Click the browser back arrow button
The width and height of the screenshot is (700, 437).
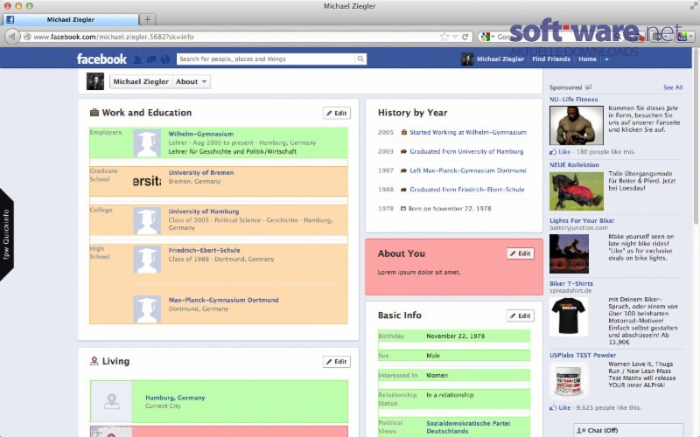12,37
